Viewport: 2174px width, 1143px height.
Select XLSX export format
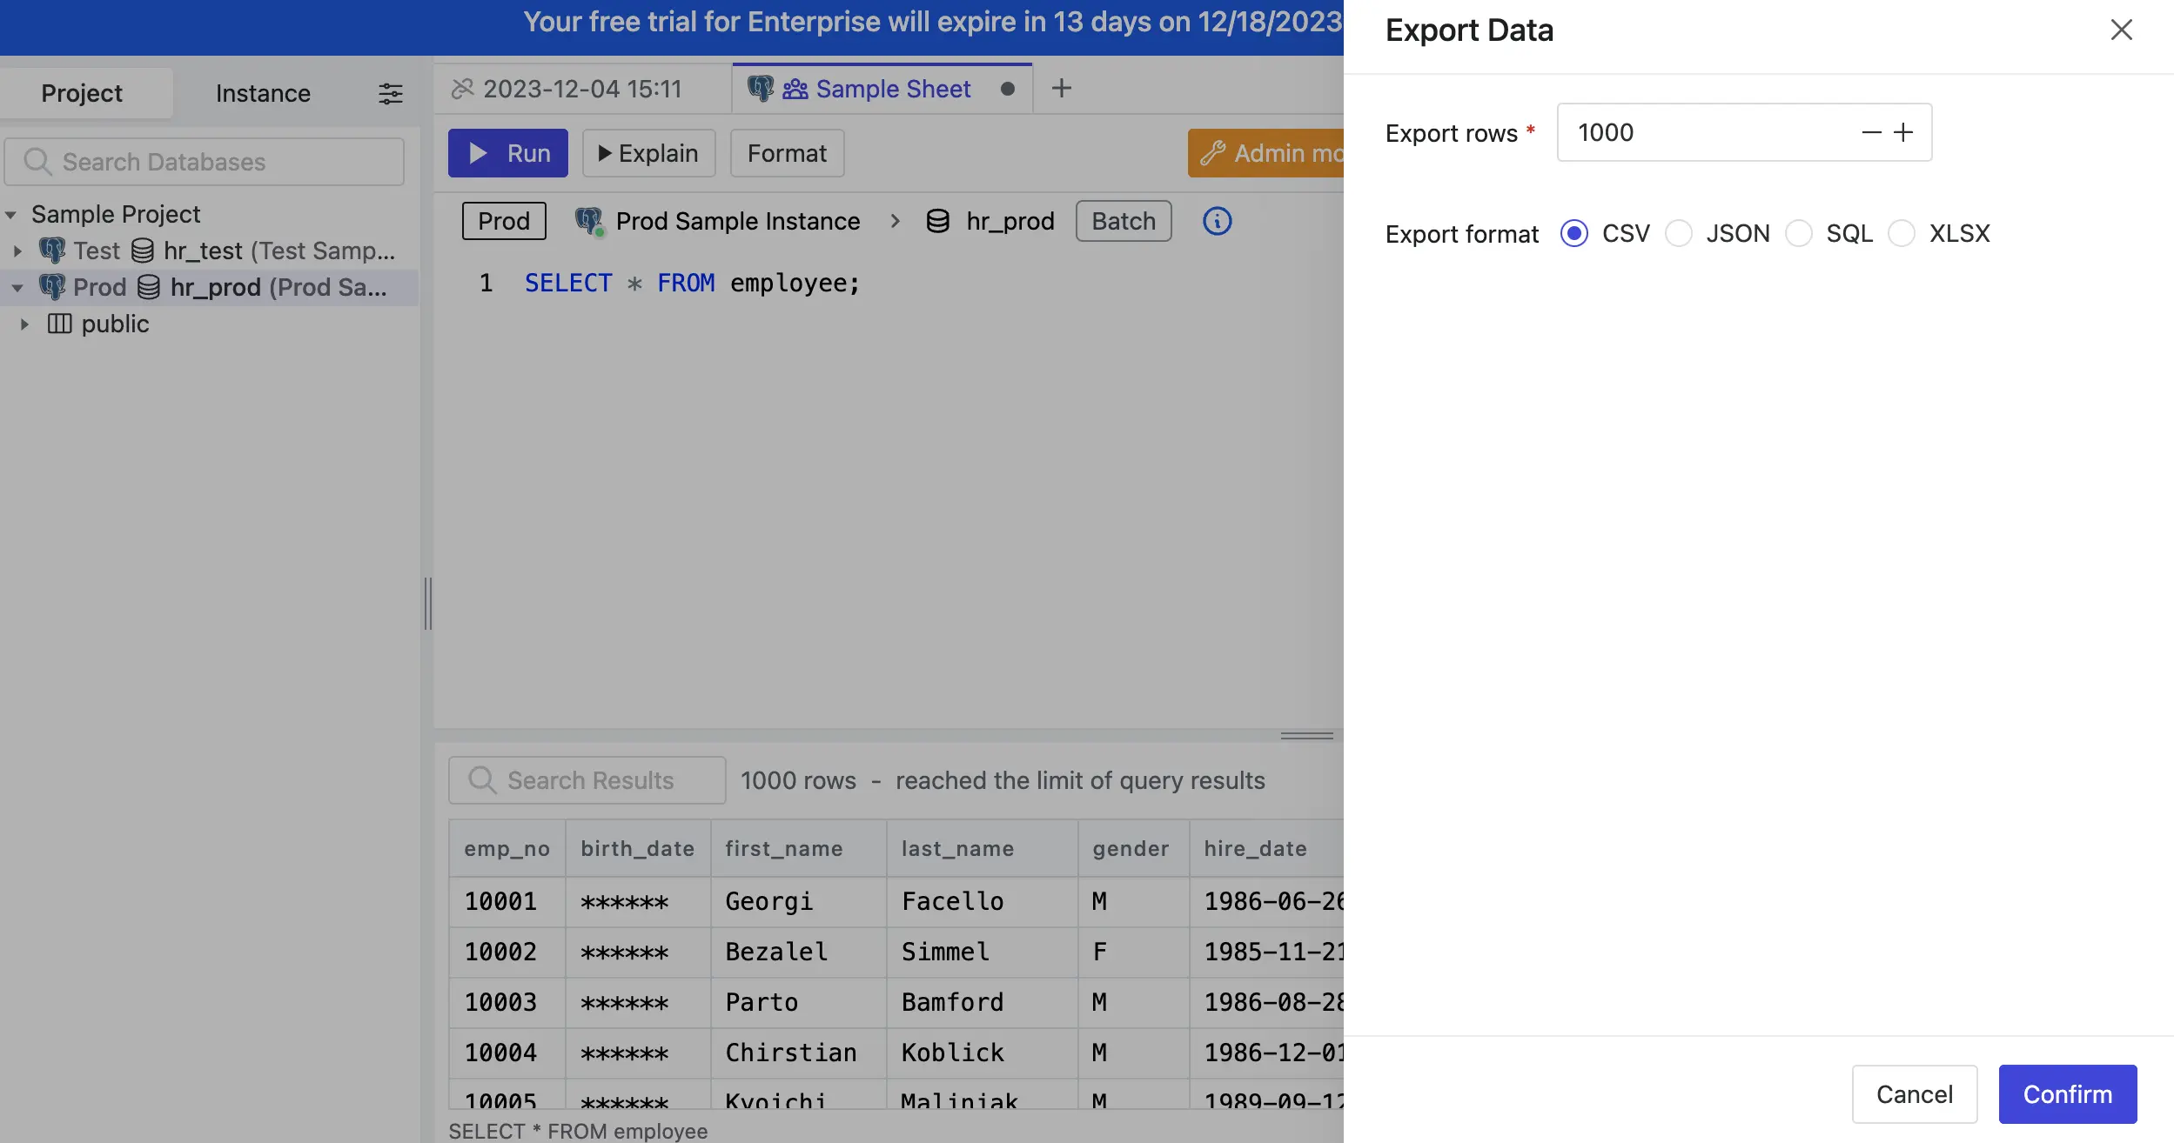click(1902, 233)
